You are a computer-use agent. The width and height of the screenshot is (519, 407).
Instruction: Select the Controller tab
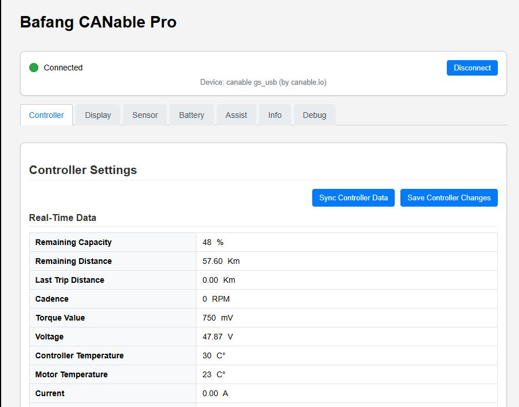coord(46,115)
